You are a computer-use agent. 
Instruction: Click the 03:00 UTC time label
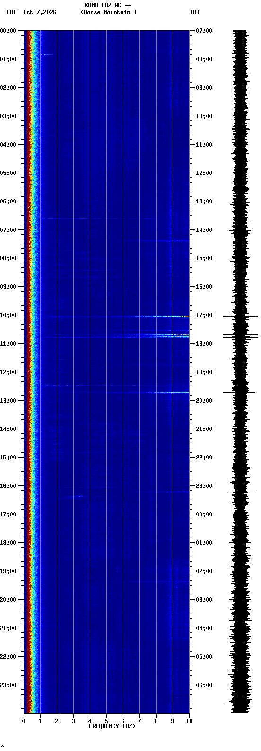point(204,600)
